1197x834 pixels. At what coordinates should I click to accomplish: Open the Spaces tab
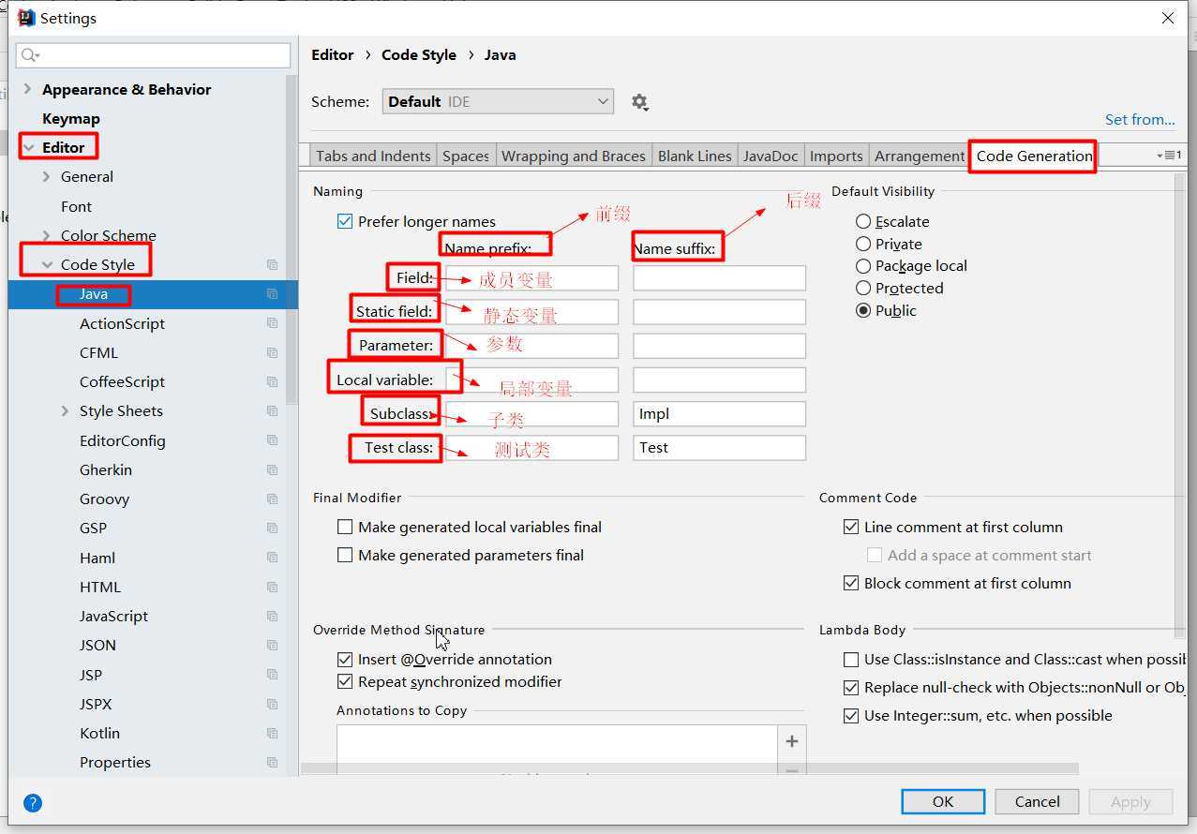(x=466, y=156)
